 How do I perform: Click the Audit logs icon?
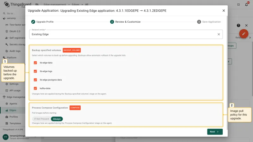pos(7,51)
